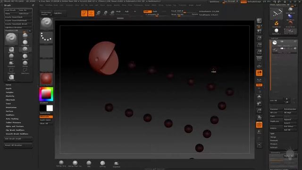Activate the Rotate transform mode icon

click(x=112, y=13)
